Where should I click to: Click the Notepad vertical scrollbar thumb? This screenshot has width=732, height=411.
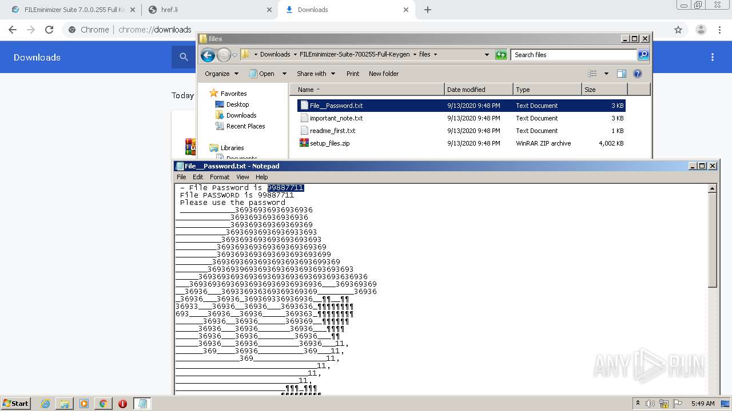(712, 240)
